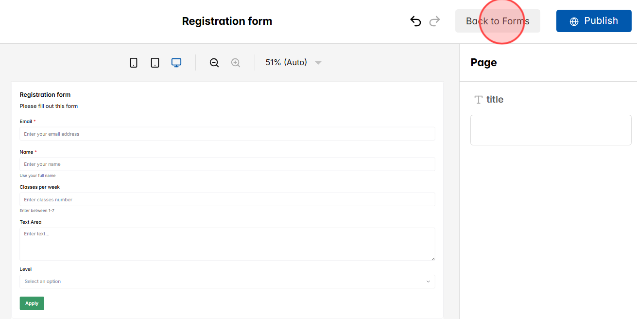Click the redo arrow icon
637x319 pixels.
coord(435,21)
